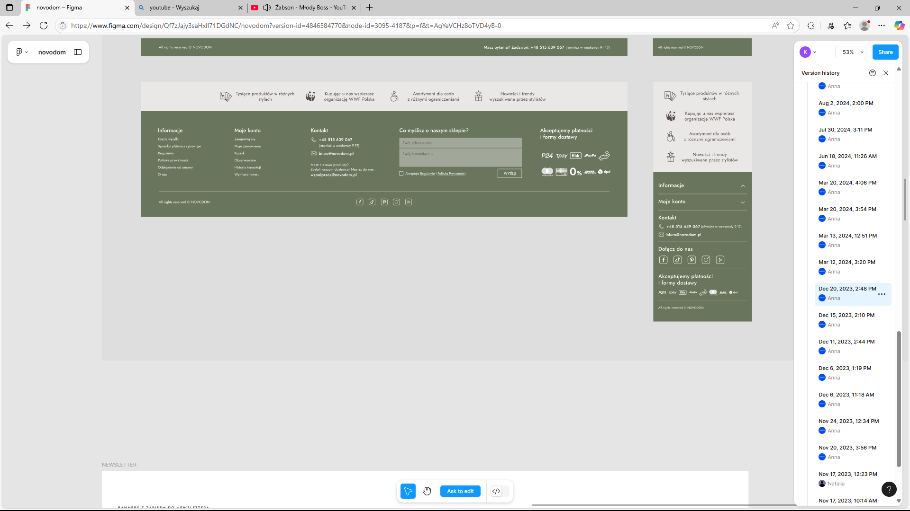Select the Hand tool
Viewport: 910px width, 511px height.
point(427,491)
